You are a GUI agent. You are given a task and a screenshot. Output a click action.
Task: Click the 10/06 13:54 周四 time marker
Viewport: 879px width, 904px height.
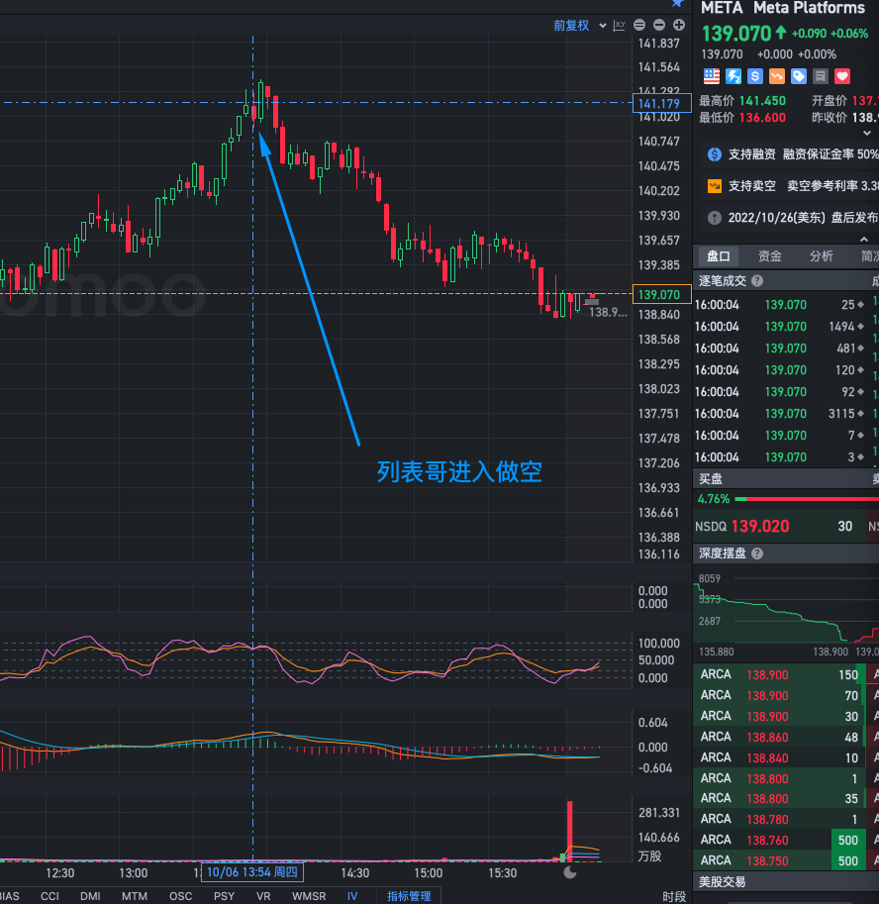pos(252,872)
